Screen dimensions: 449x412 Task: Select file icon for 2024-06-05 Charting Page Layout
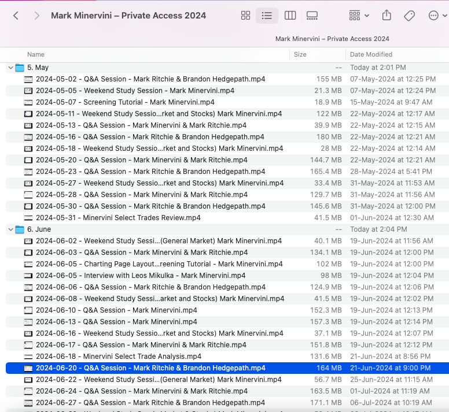tap(28, 264)
